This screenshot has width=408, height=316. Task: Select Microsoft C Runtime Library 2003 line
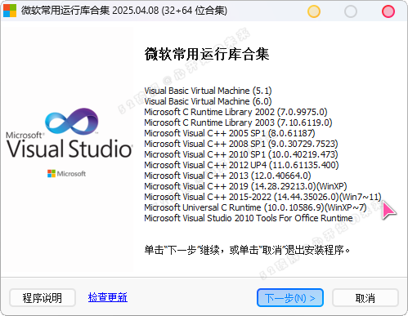(x=238, y=122)
